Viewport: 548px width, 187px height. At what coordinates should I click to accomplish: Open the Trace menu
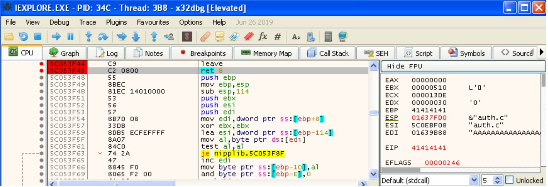pos(88,22)
